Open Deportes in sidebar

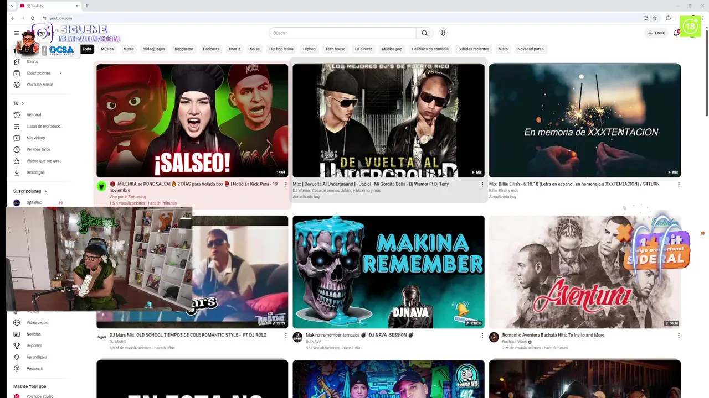point(34,345)
